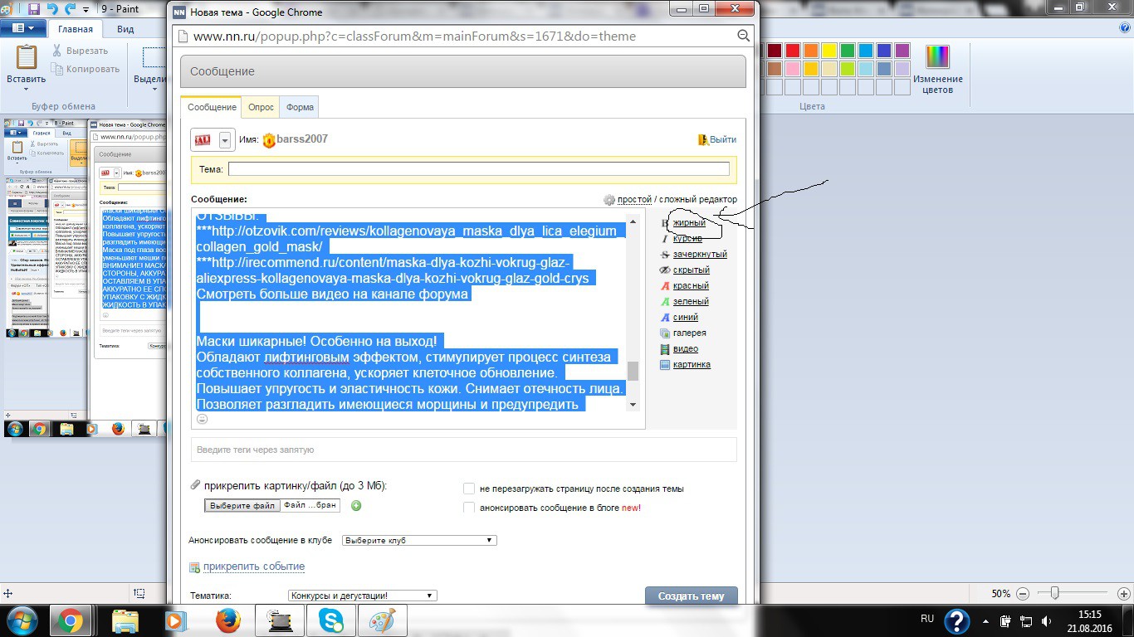This screenshot has width=1134, height=637.
Task: Open Skype from the taskbar
Action: 330,620
